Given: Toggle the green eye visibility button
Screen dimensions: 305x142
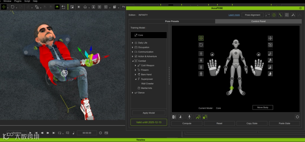Looking at the screenshot, I should 57,7.
